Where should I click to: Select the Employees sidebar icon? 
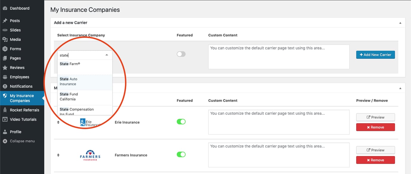click(5, 77)
